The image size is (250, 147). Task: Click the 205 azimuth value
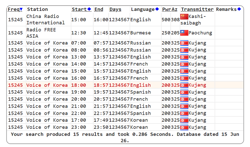point(175,33)
